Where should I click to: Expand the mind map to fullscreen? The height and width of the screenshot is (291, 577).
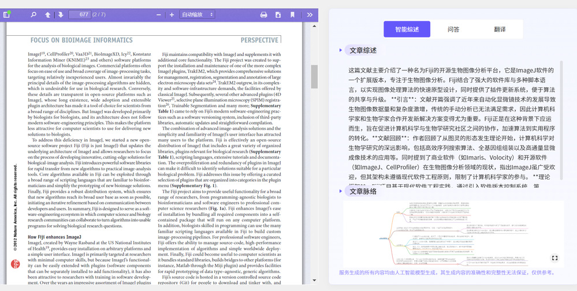tap(554, 258)
